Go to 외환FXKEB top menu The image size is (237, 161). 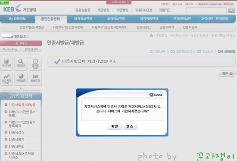point(143,10)
